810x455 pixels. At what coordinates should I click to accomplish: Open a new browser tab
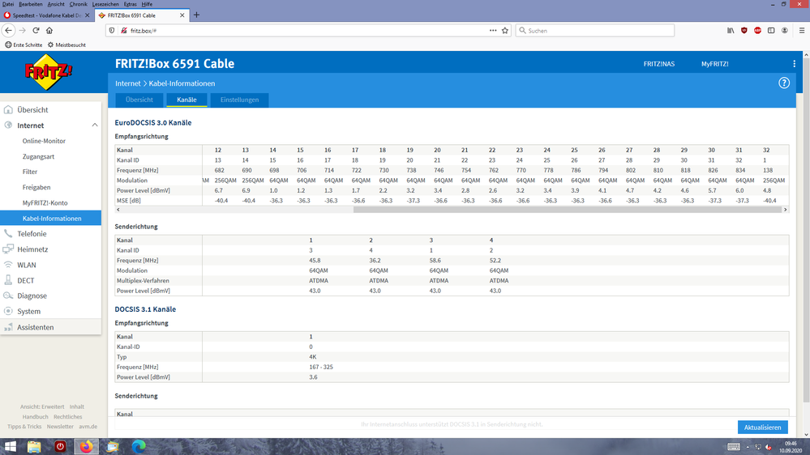tap(196, 15)
